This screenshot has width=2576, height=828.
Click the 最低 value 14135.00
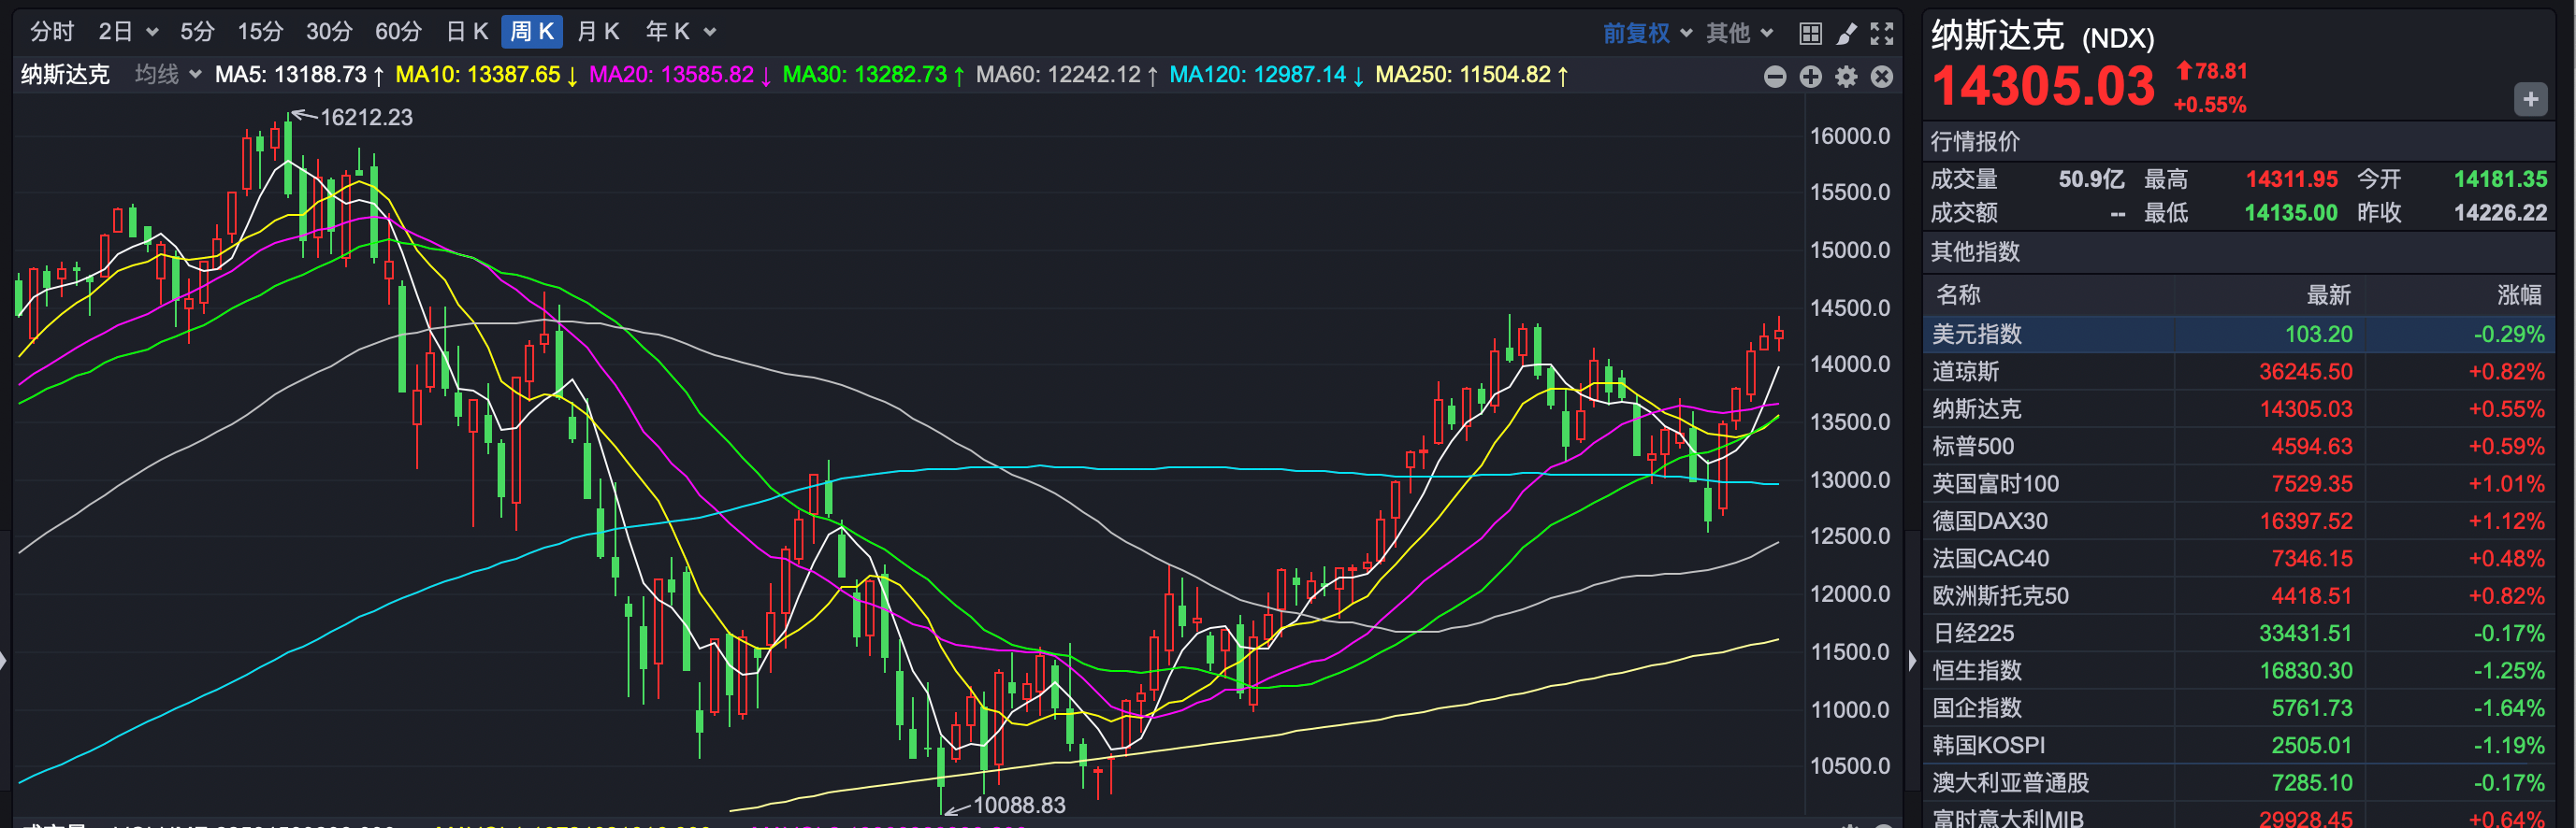(x=2291, y=213)
